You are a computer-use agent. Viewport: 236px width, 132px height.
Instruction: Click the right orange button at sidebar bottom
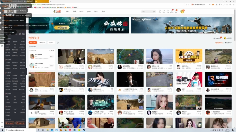point(20,123)
